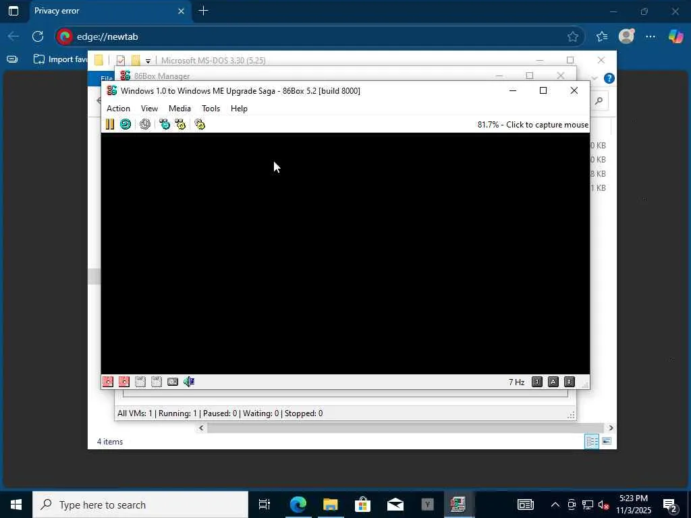The height and width of the screenshot is (518, 691).
Task: Click the right arrow of Explorer's horizontal scrollbar
Action: point(611,428)
